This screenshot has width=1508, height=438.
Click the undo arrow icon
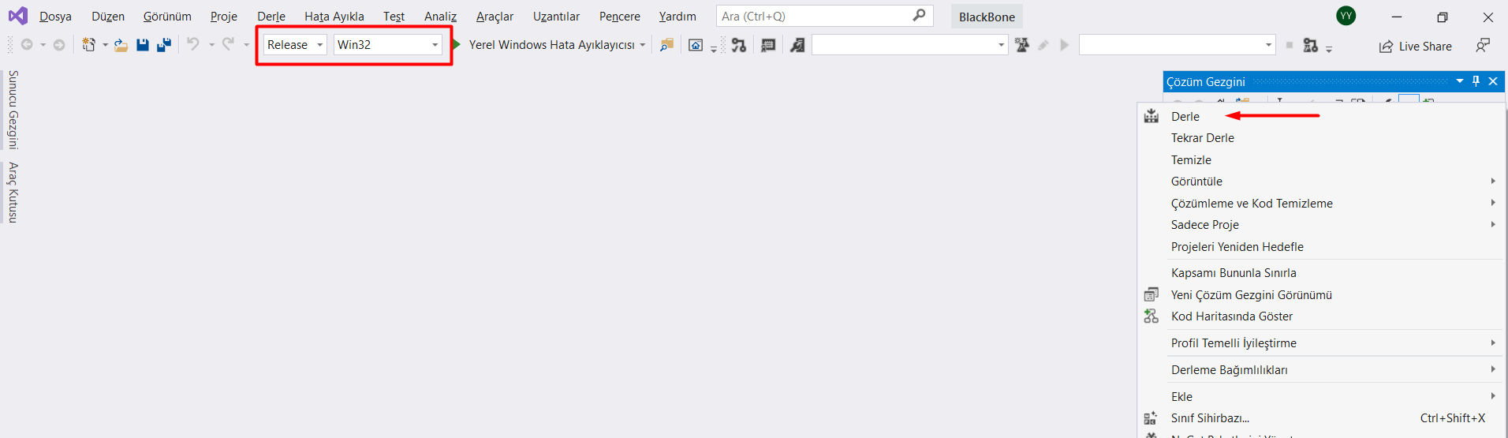[x=193, y=44]
